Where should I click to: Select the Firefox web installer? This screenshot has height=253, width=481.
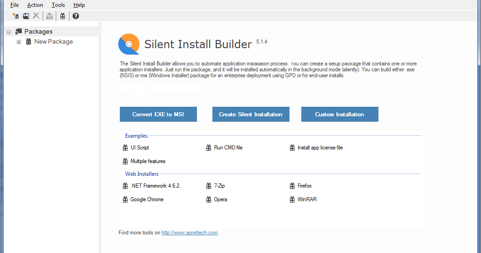coord(304,186)
